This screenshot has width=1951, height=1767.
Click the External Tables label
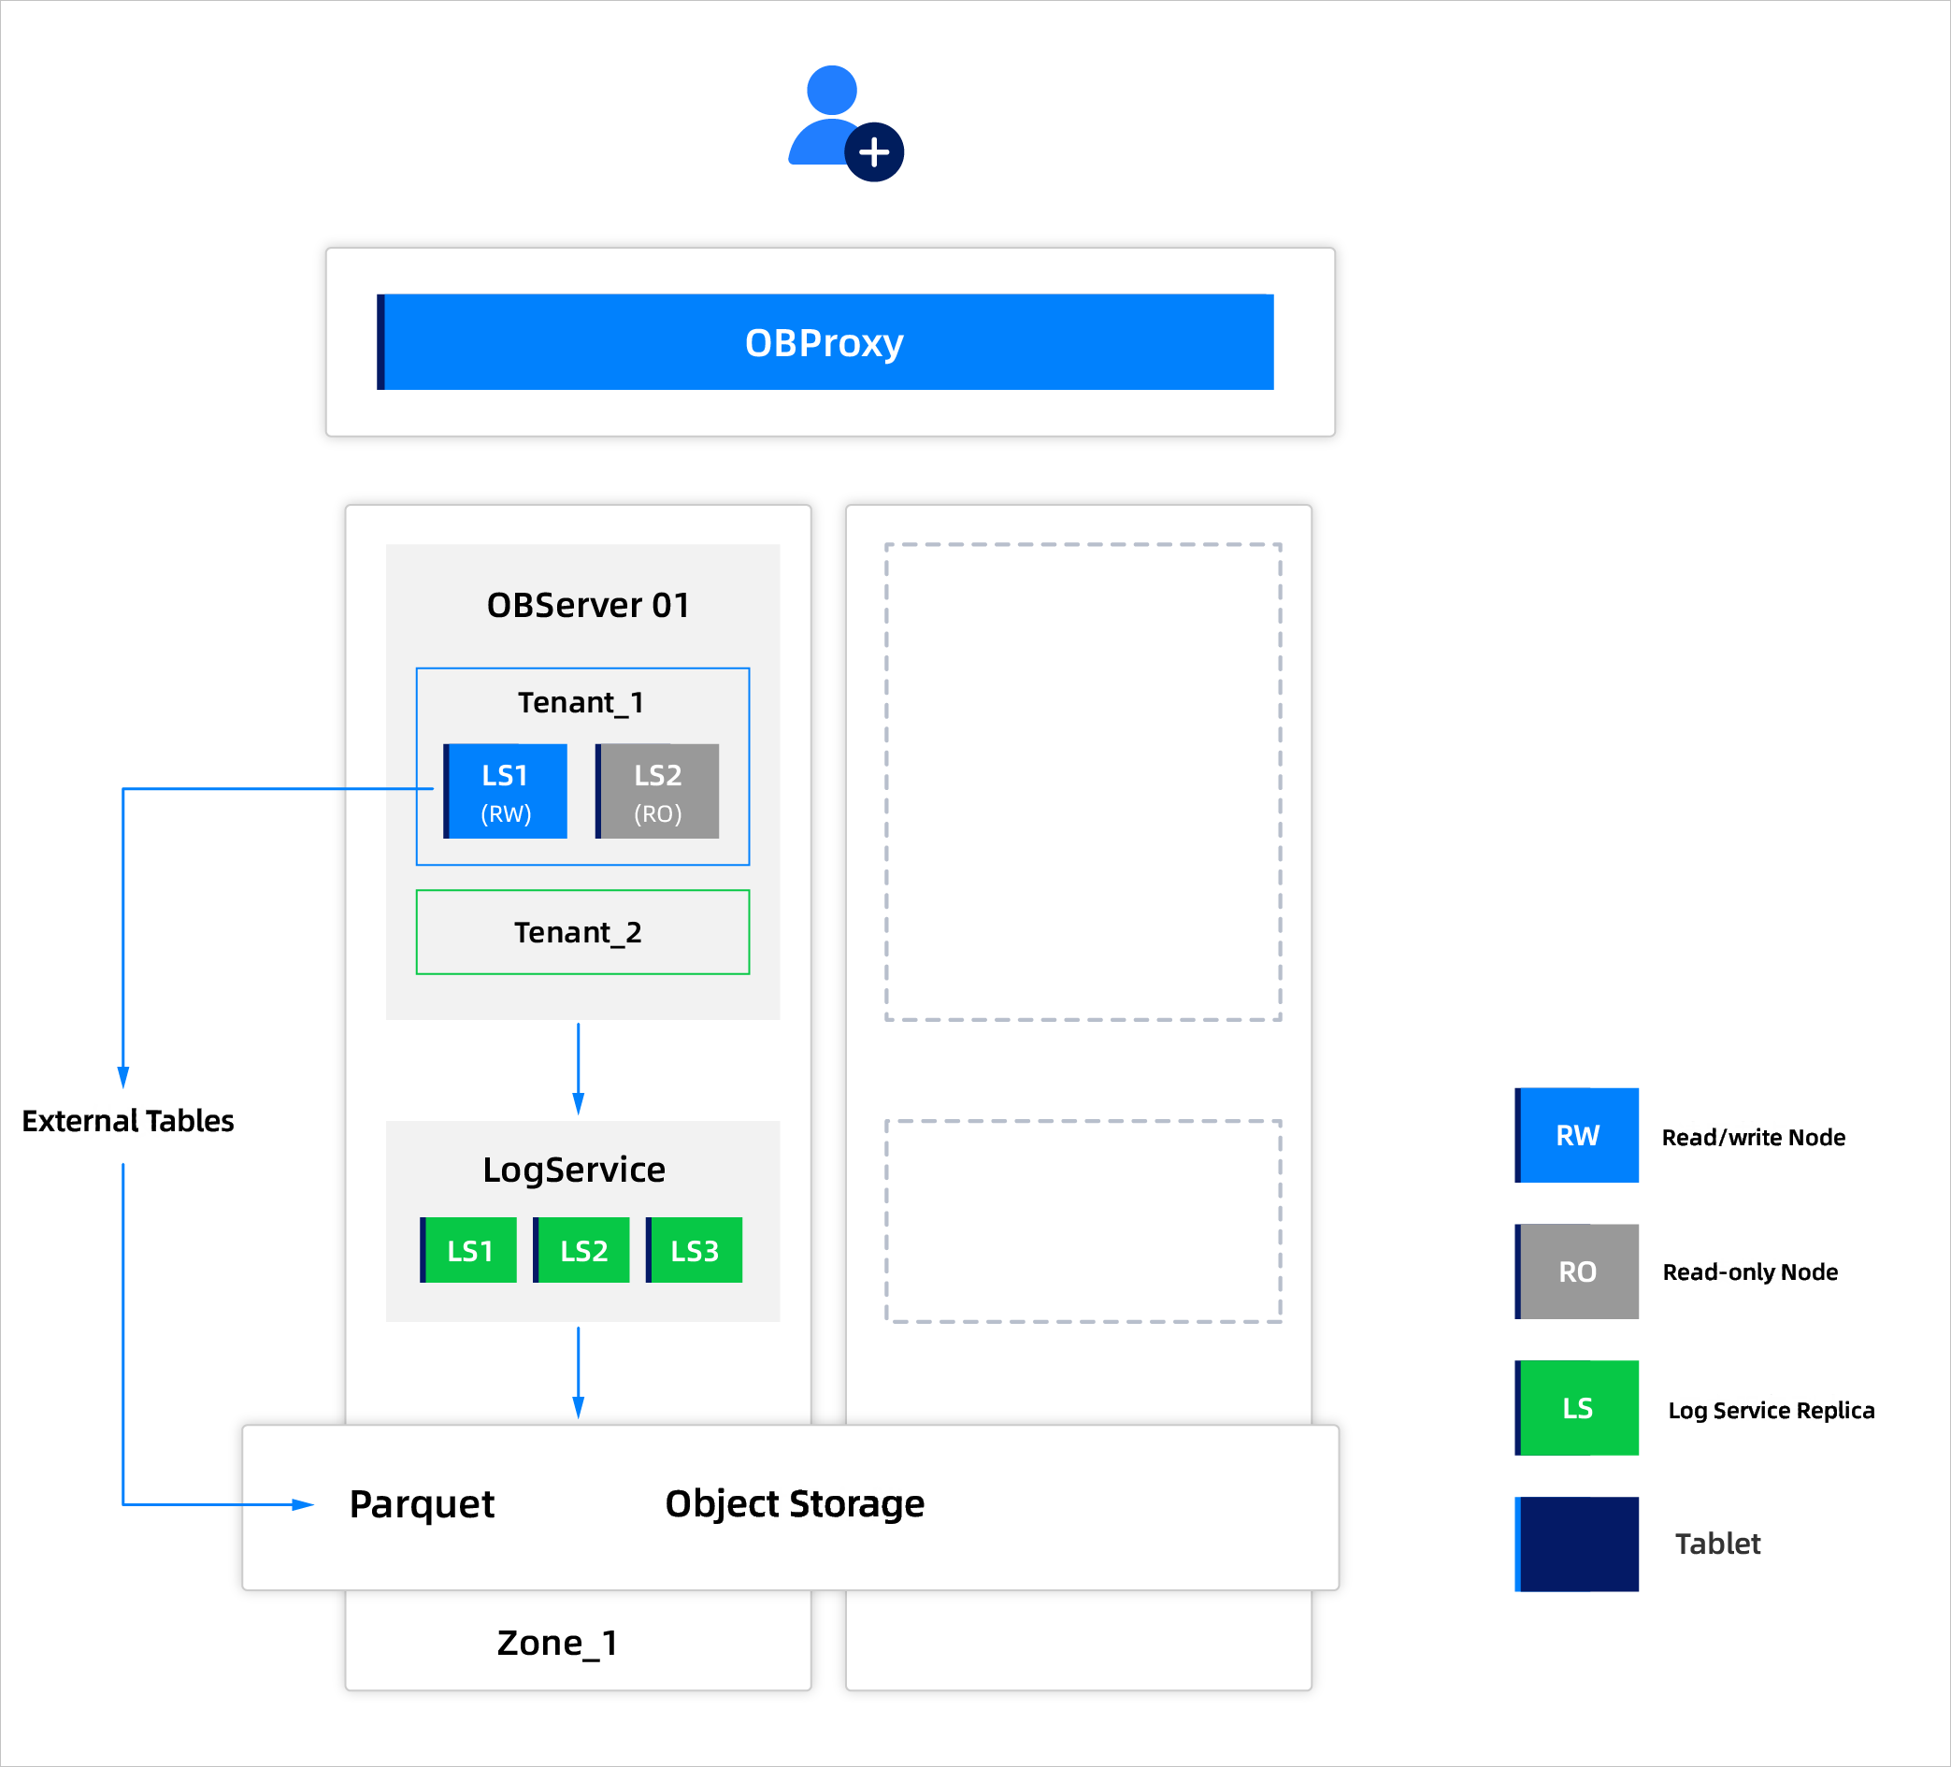pos(128,1121)
